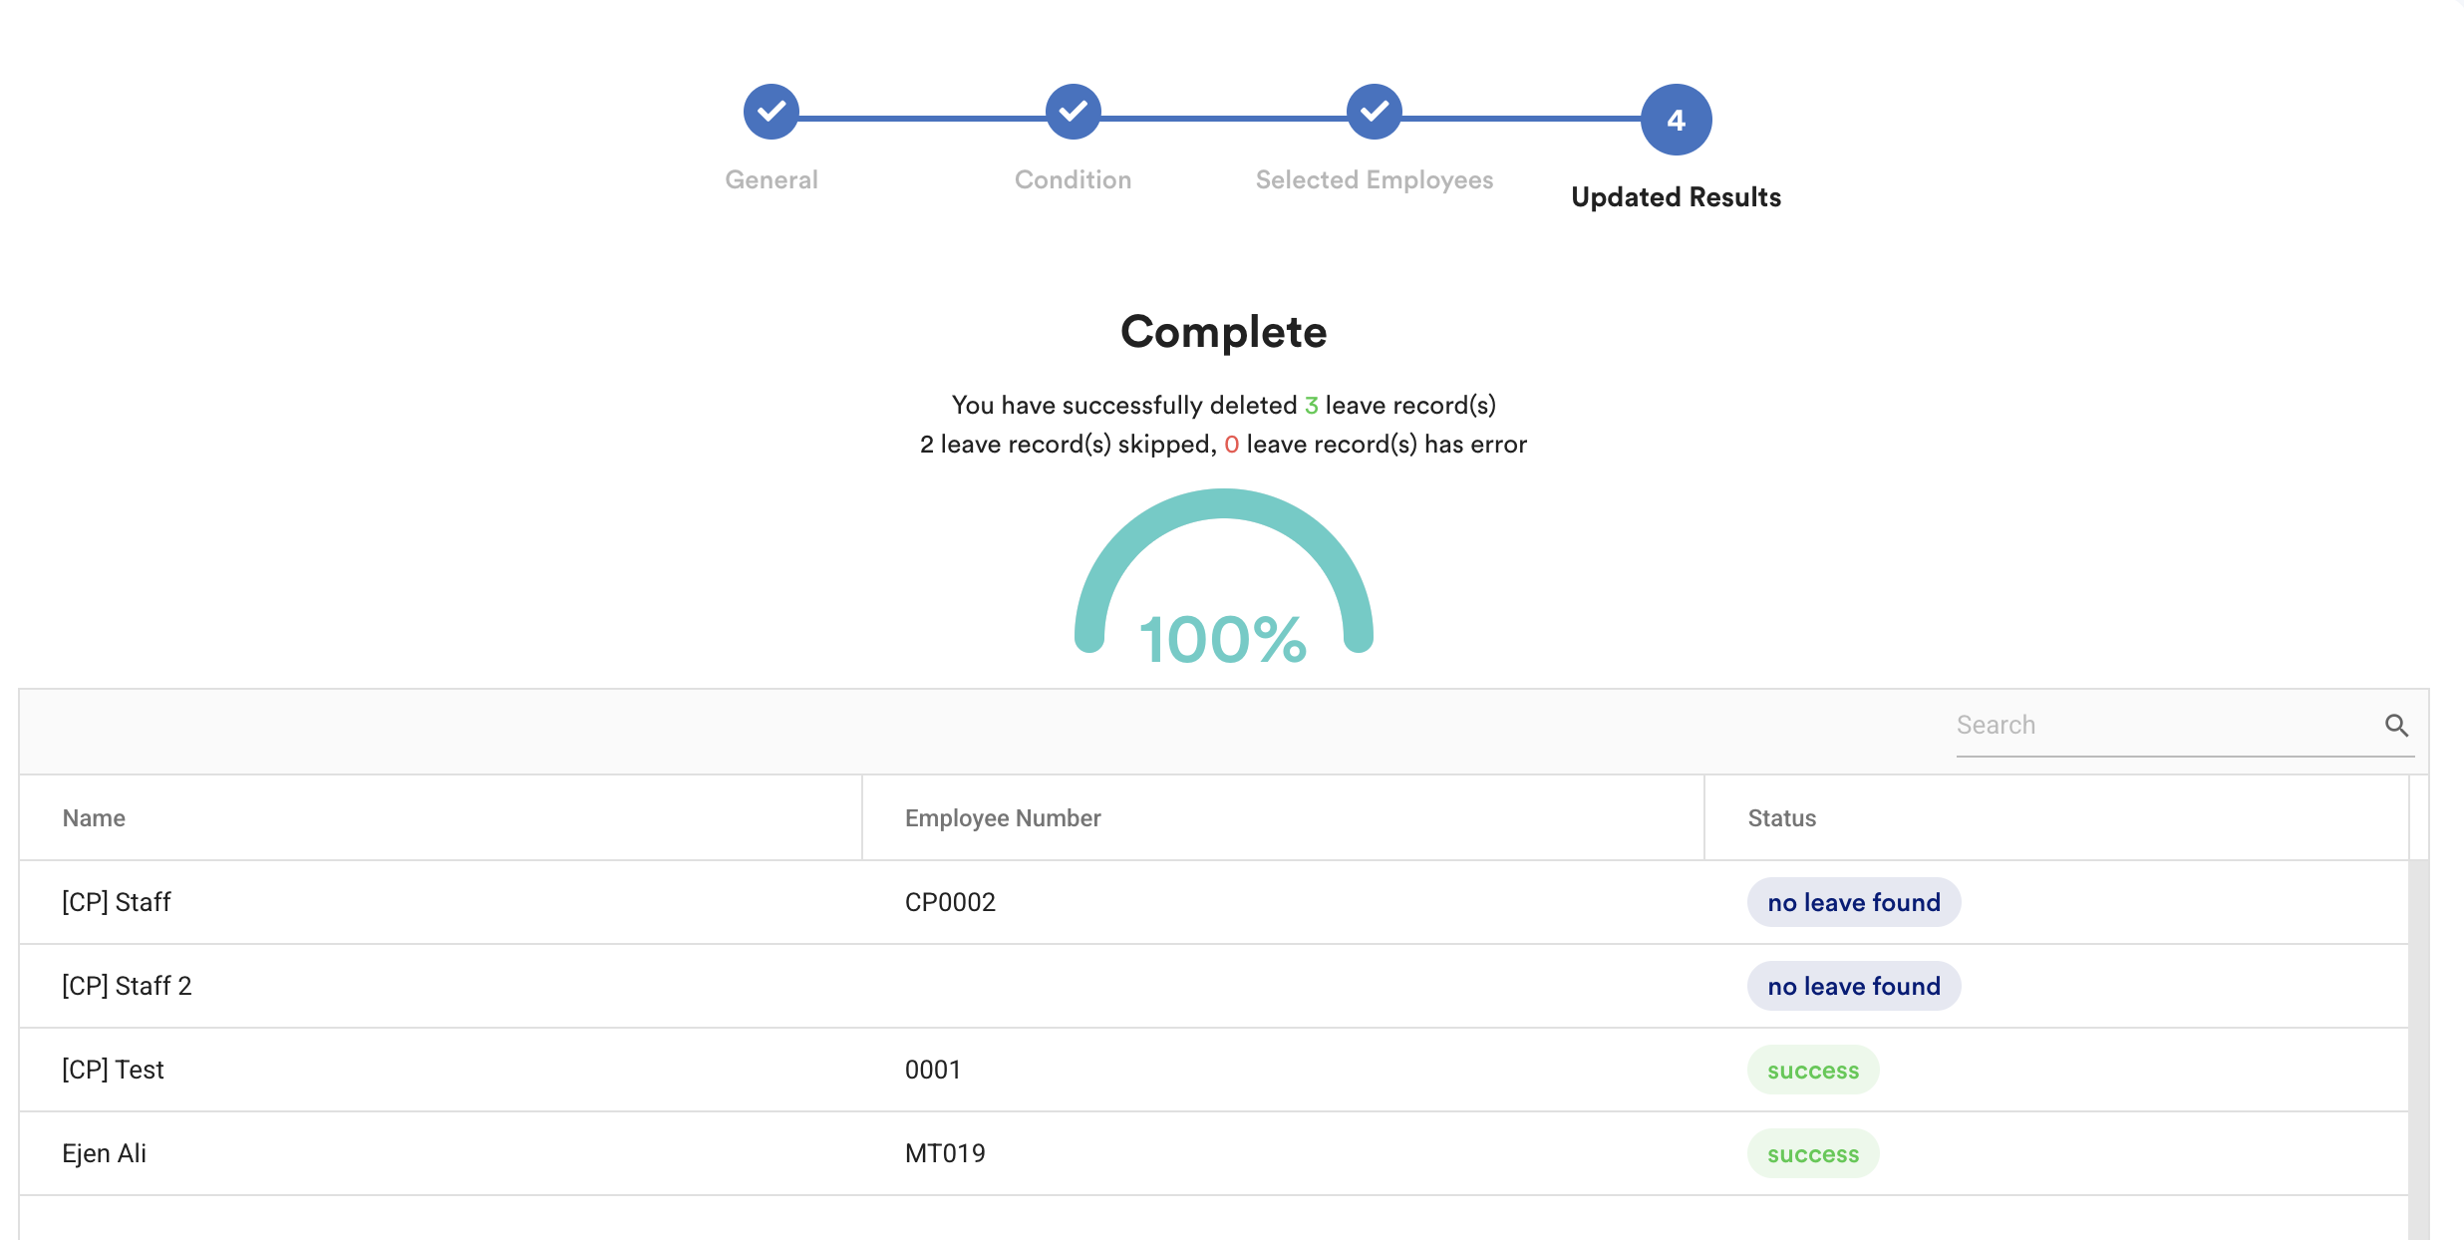Screen dimensions: 2464x1240
Task: Sort by the Status column header
Action: point(1781,818)
